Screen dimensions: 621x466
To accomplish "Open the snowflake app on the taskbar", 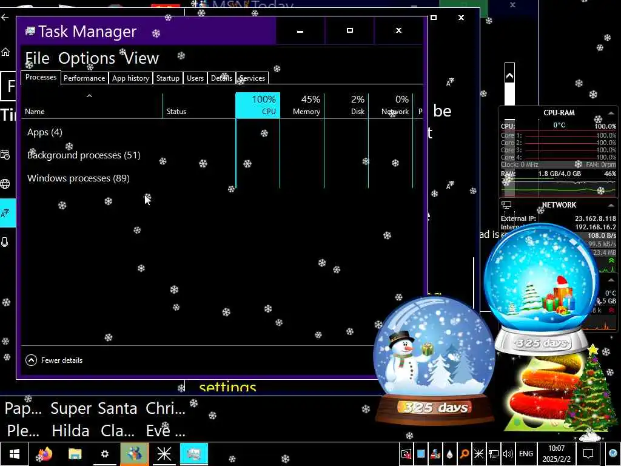I will (x=164, y=454).
